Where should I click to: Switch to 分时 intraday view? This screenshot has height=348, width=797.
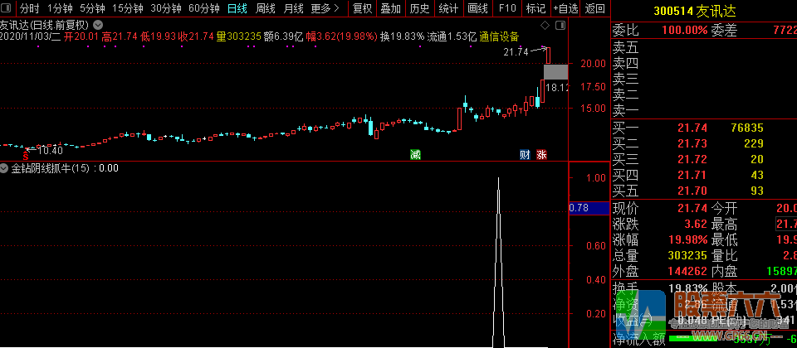(x=30, y=8)
